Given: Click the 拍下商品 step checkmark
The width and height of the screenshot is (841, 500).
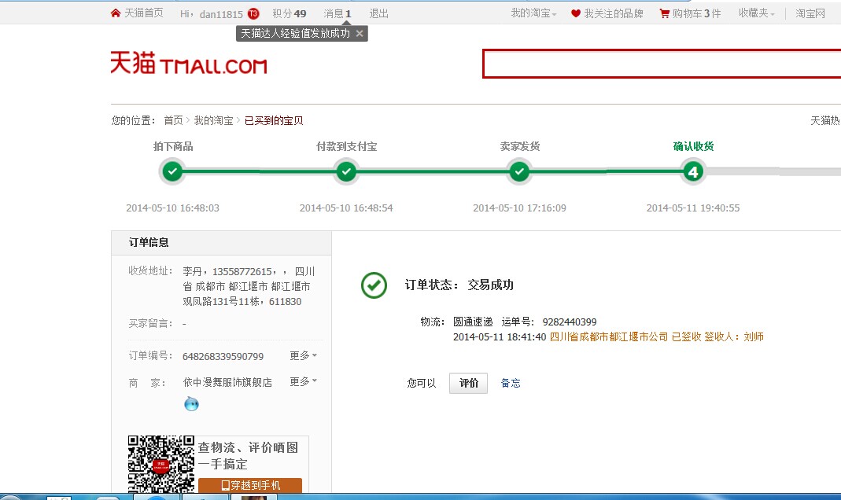Looking at the screenshot, I should [x=172, y=171].
